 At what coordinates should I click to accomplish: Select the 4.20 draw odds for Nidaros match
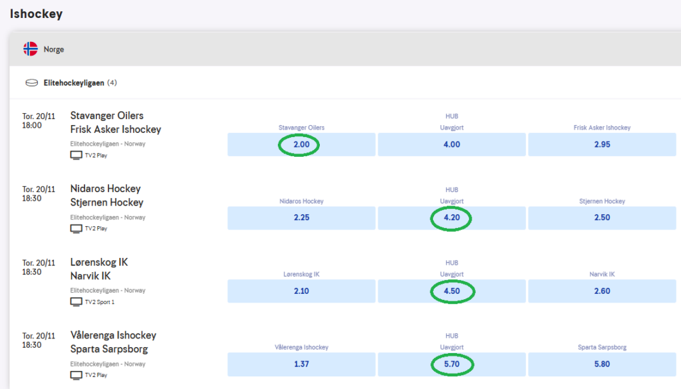tap(452, 217)
